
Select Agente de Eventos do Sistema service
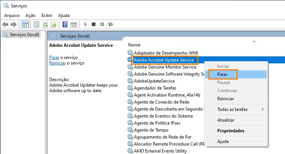pos(163,116)
